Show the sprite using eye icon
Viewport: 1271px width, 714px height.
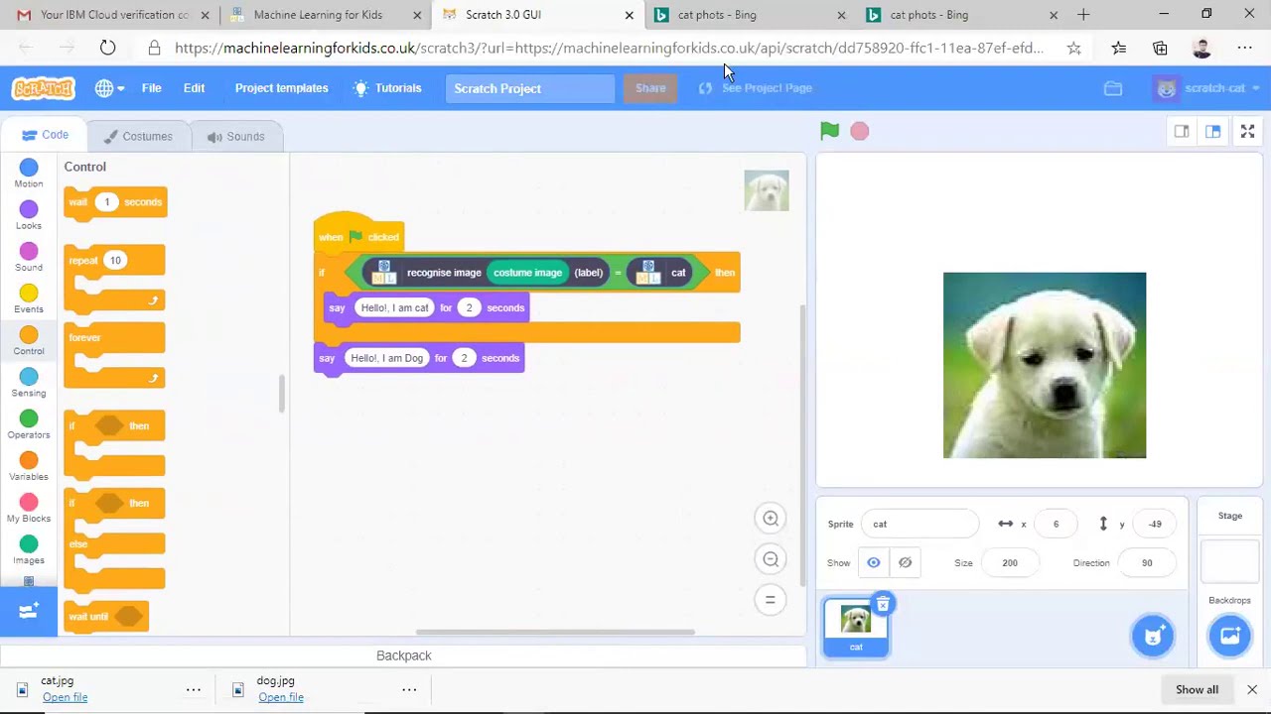(x=874, y=562)
